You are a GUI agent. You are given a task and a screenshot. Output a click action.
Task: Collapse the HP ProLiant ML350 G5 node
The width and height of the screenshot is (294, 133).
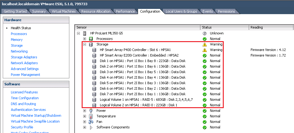79,33
